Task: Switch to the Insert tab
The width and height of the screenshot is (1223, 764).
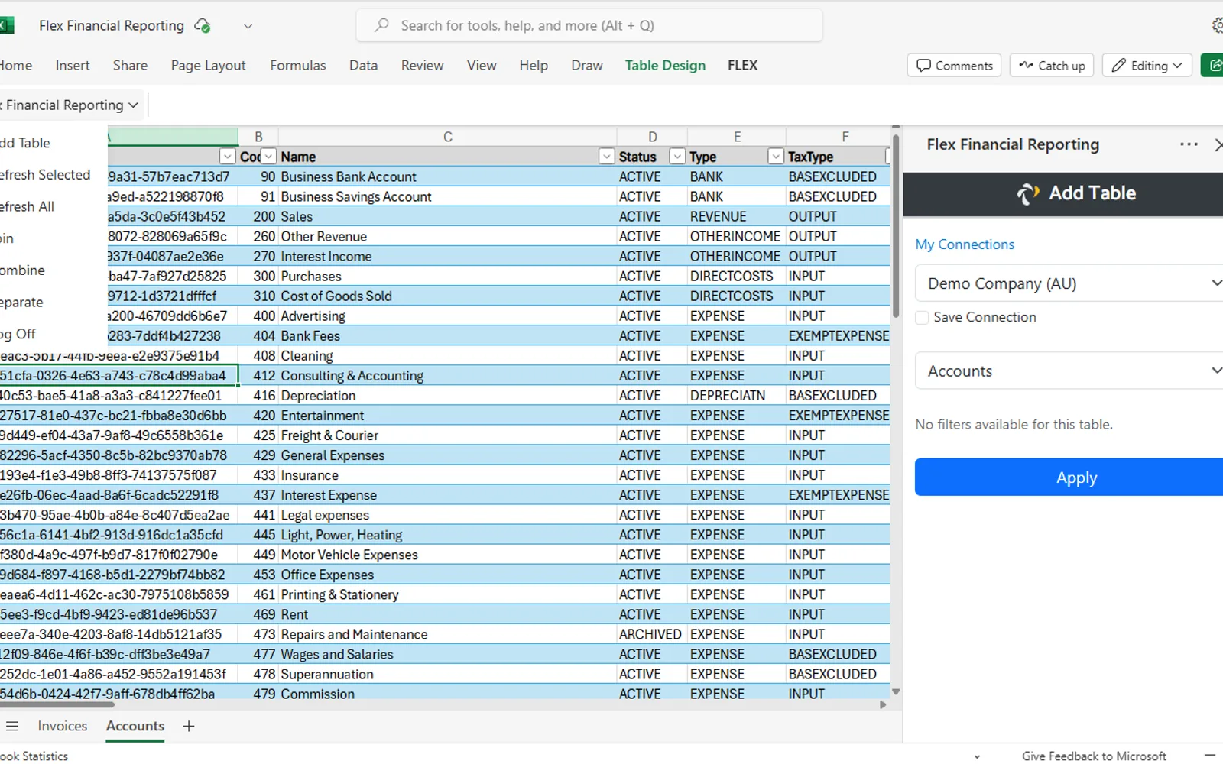Action: 73,65
